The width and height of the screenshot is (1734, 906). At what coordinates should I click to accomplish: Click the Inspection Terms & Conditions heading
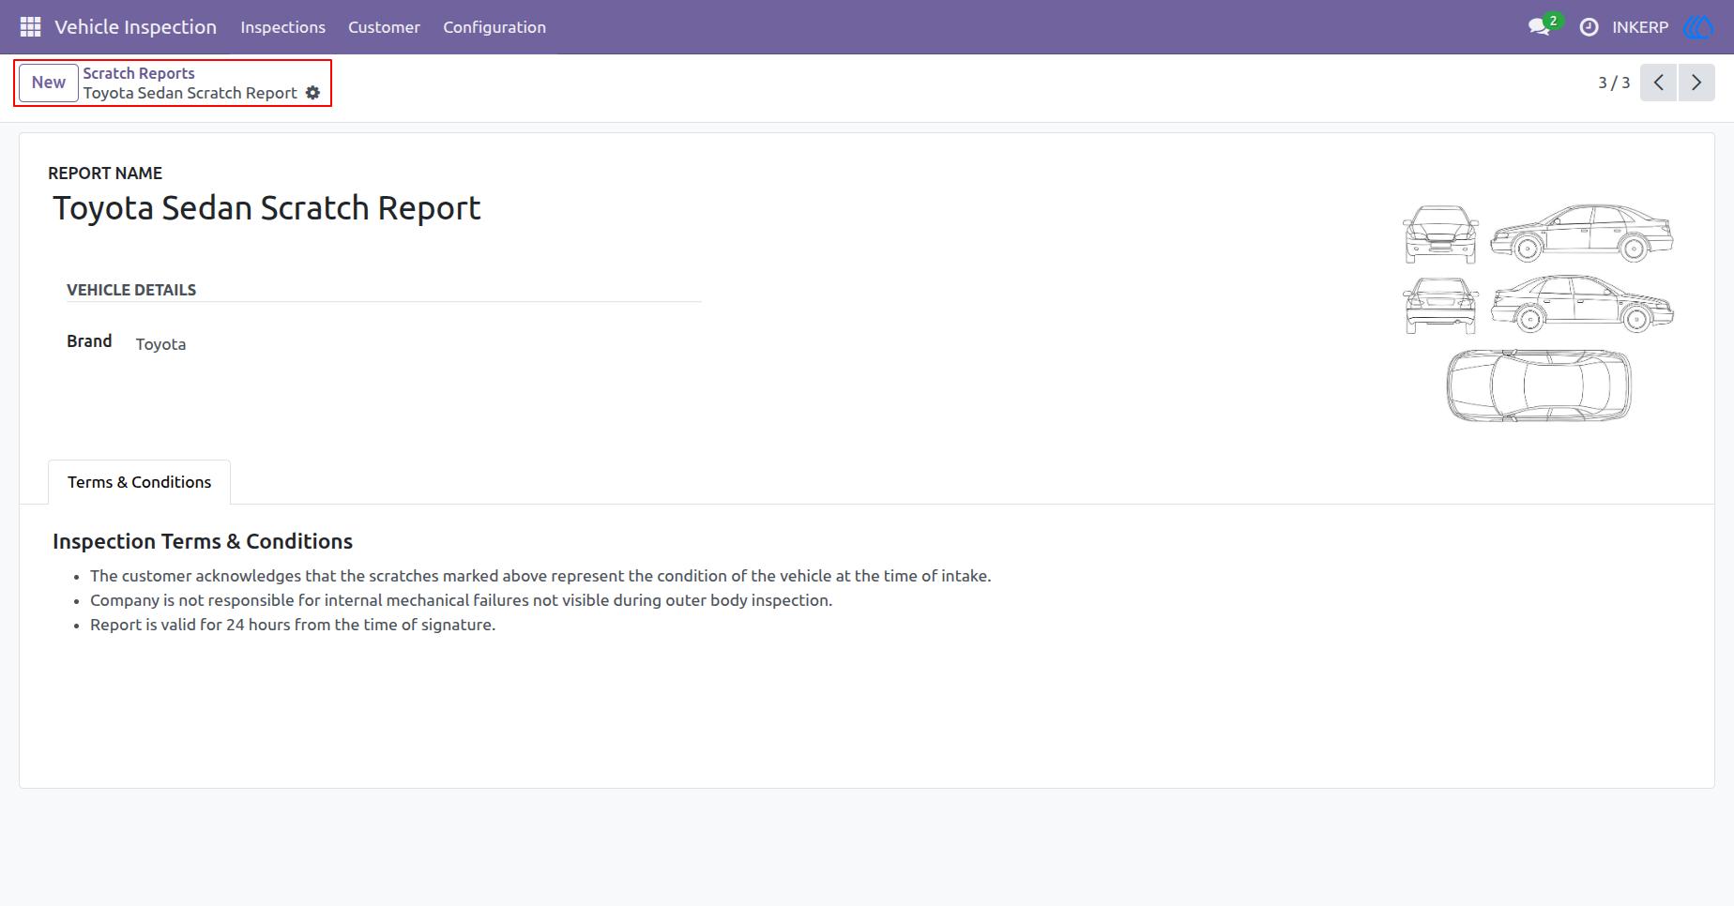click(203, 541)
